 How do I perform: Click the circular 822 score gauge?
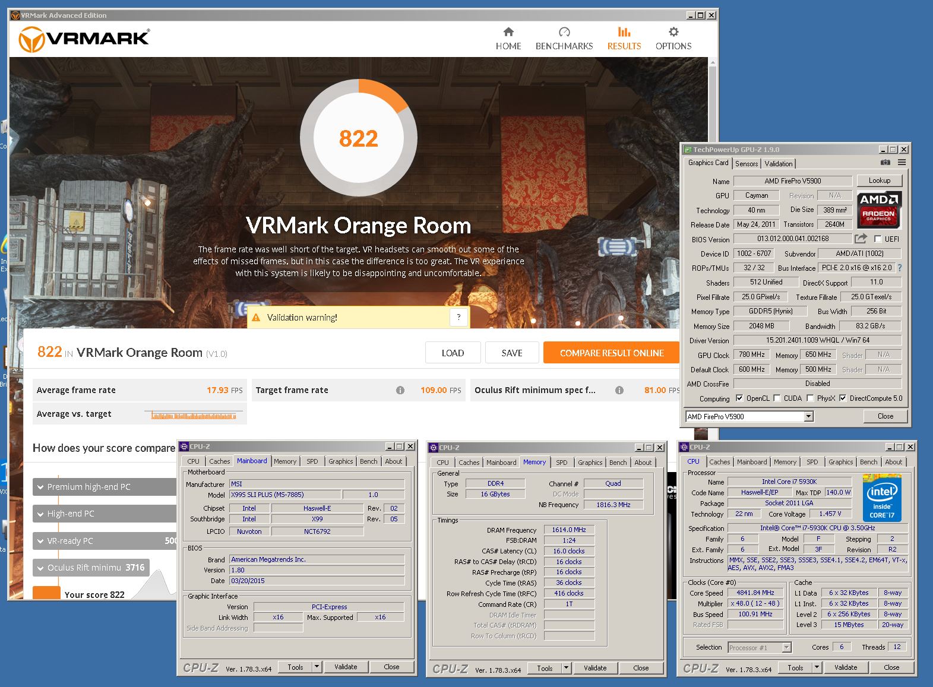click(x=359, y=138)
